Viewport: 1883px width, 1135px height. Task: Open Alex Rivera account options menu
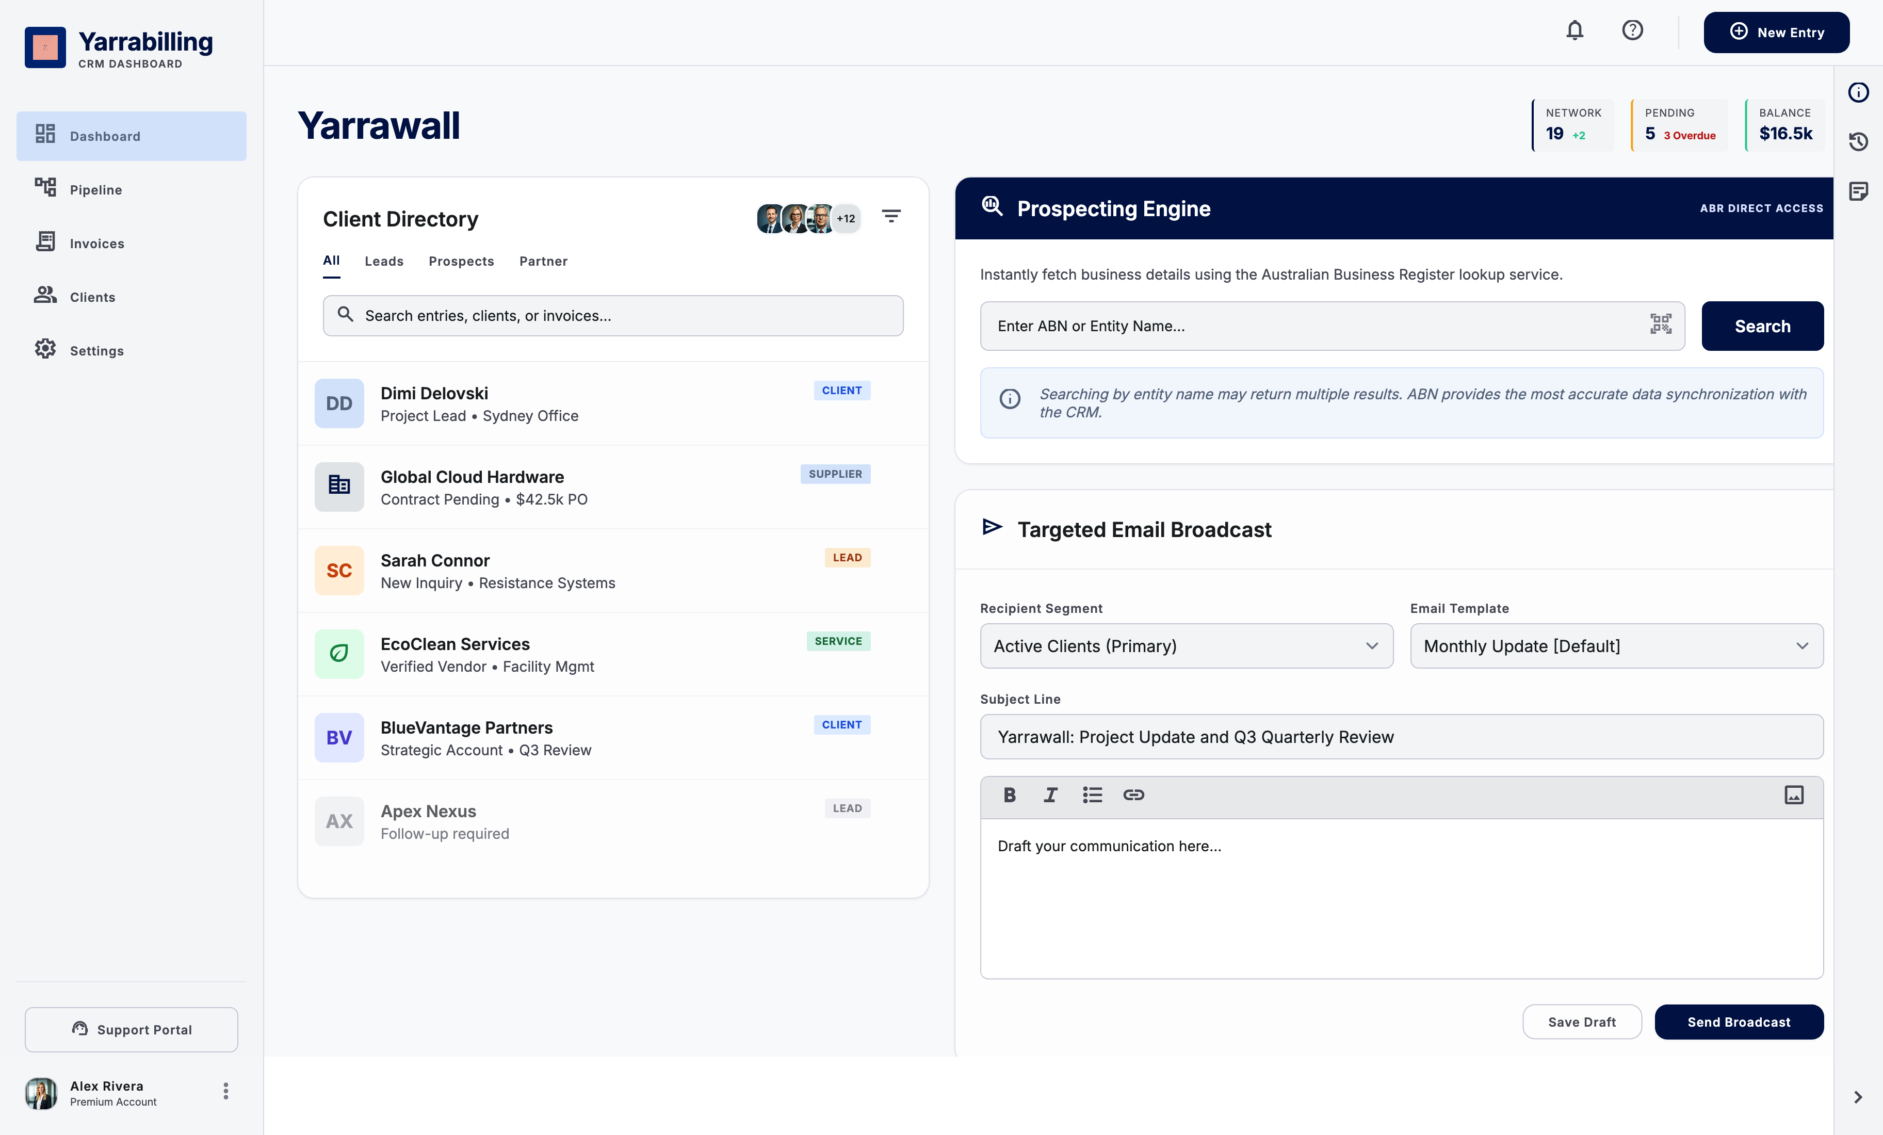point(225,1091)
